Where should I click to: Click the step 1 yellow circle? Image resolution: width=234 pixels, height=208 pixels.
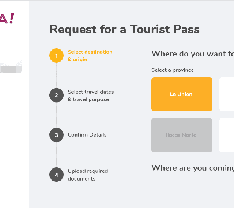(x=56, y=56)
